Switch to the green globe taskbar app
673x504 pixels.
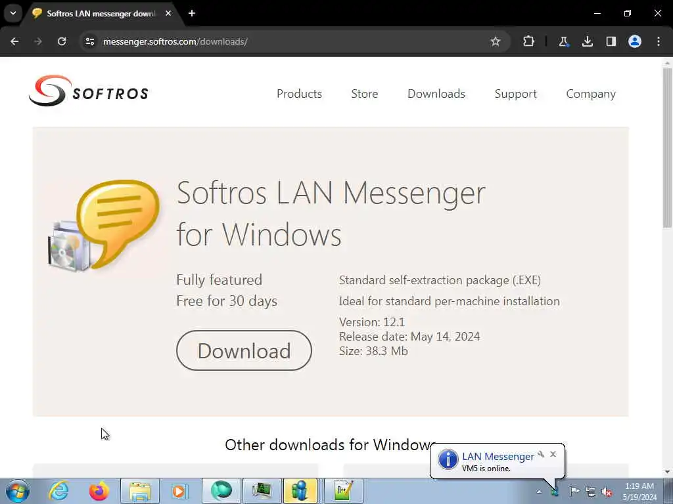pos(221,491)
